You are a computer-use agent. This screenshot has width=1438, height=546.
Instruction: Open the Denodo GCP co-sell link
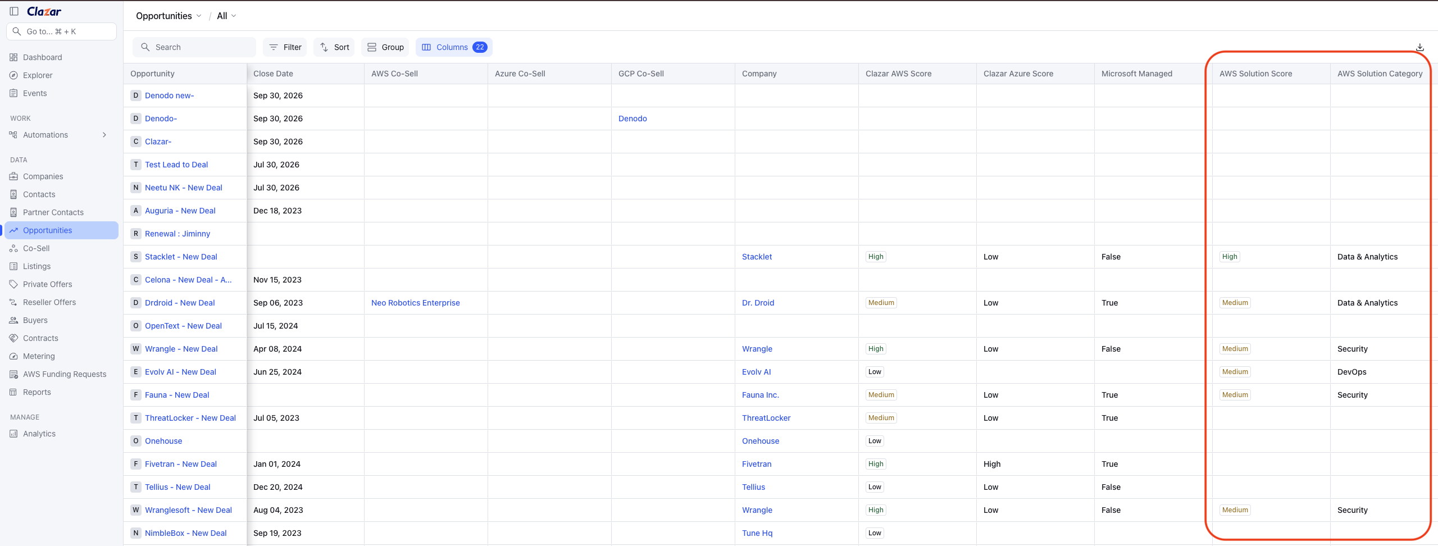(x=632, y=119)
